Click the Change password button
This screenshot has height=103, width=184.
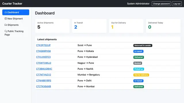(x=161, y=4)
